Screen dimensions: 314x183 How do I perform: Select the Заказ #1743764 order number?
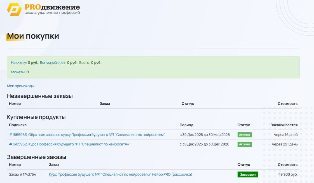coord(22,174)
